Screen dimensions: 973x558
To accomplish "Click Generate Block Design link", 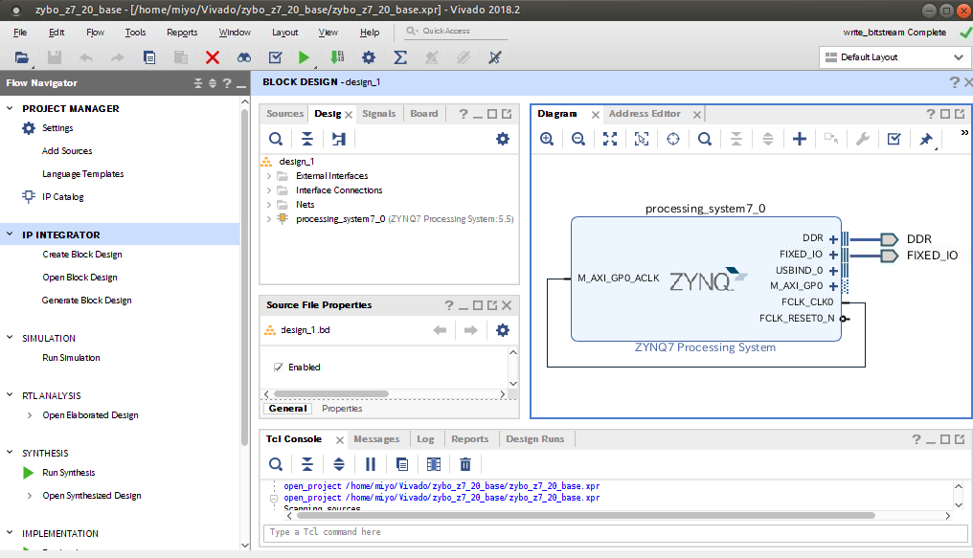I will tap(87, 301).
